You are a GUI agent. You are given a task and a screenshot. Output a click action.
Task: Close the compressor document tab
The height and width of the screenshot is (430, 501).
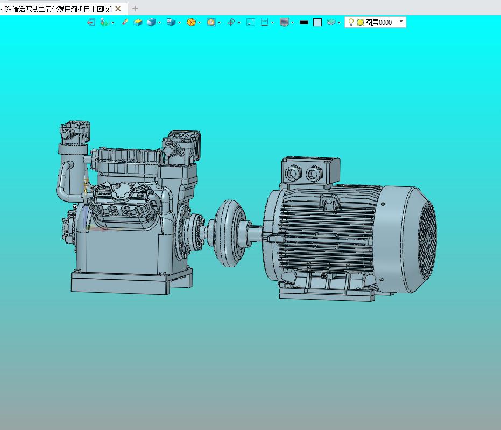[118, 9]
